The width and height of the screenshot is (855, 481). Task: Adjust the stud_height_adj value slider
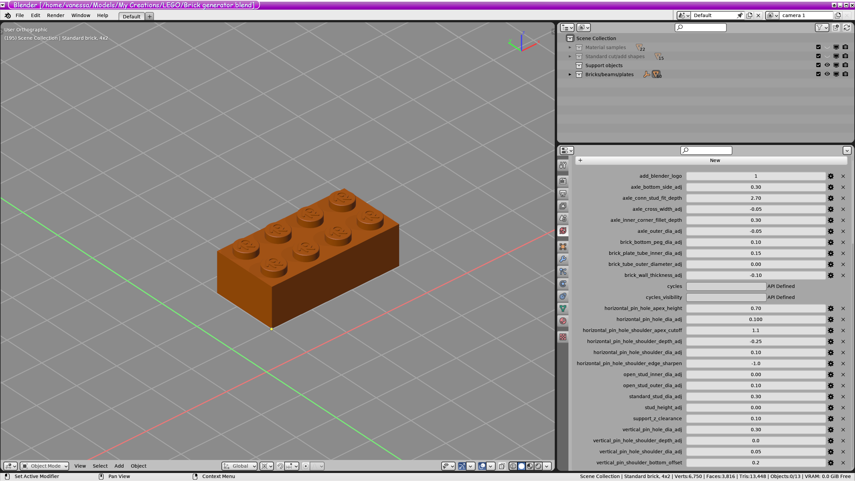tap(756, 408)
